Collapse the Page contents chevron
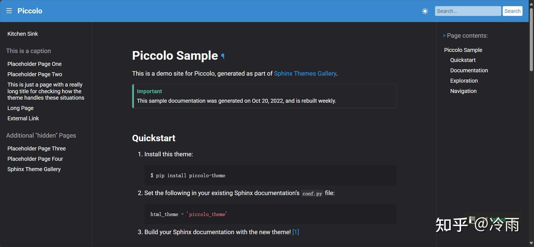Screen dimensions: 534x247 [444, 36]
